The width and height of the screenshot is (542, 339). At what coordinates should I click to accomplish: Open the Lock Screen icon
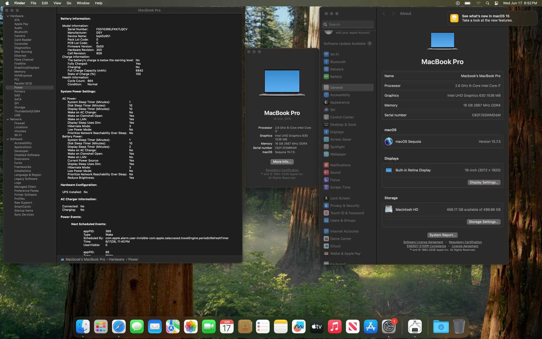tap(326, 198)
